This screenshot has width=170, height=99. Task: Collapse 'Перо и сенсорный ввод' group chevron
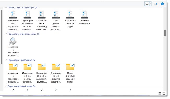6,86
